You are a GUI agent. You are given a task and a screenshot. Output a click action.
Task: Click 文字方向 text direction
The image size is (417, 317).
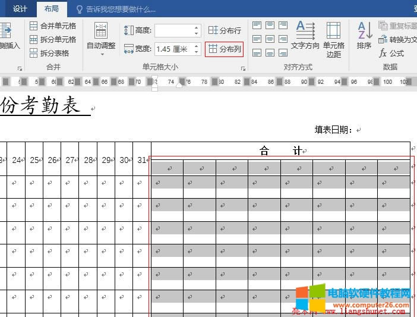[x=305, y=36]
